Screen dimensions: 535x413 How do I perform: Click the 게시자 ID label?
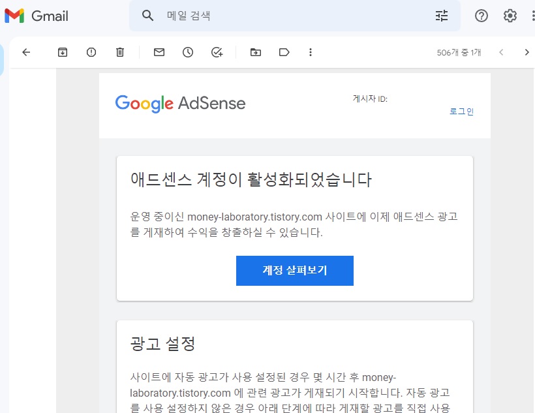pos(370,99)
